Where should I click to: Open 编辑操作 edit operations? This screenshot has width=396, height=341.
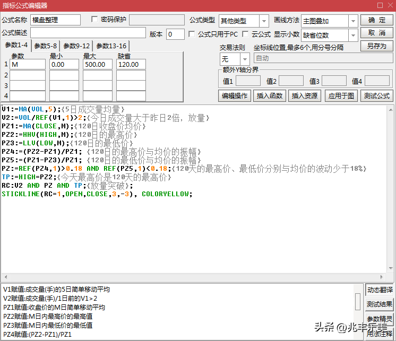click(x=235, y=96)
